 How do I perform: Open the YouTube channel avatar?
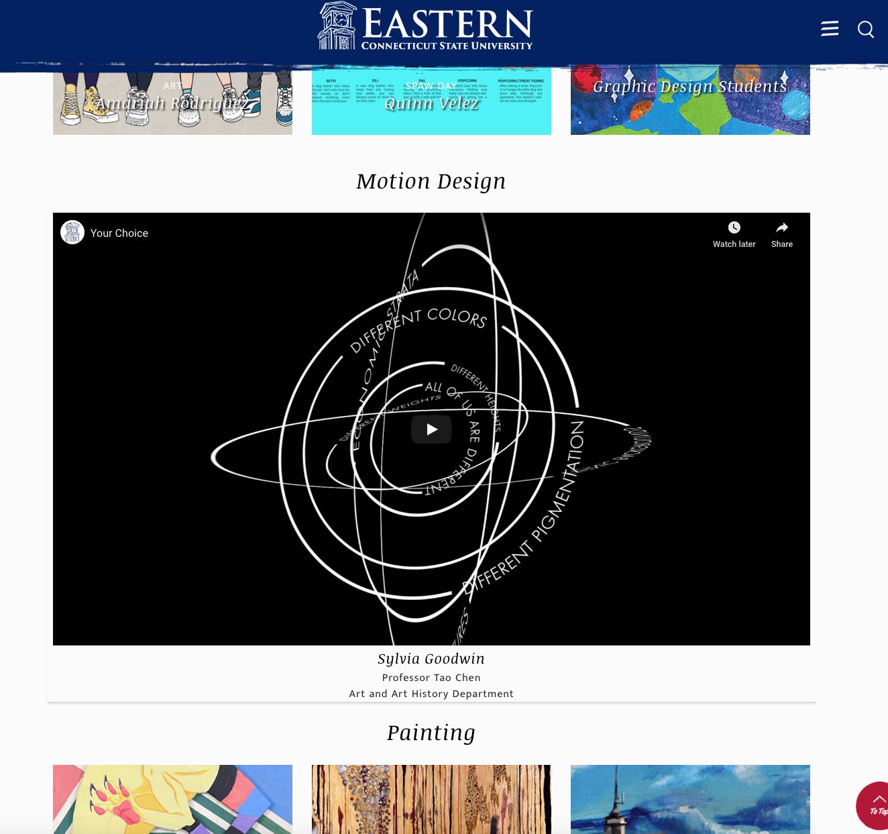point(72,232)
